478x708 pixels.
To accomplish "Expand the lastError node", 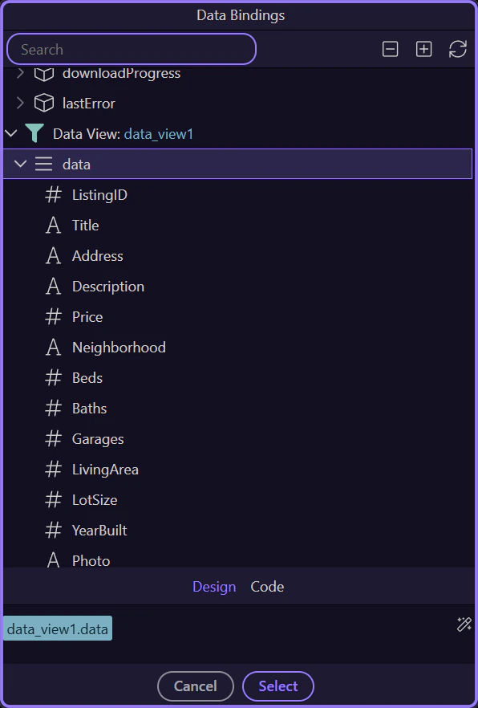I will [x=19, y=103].
